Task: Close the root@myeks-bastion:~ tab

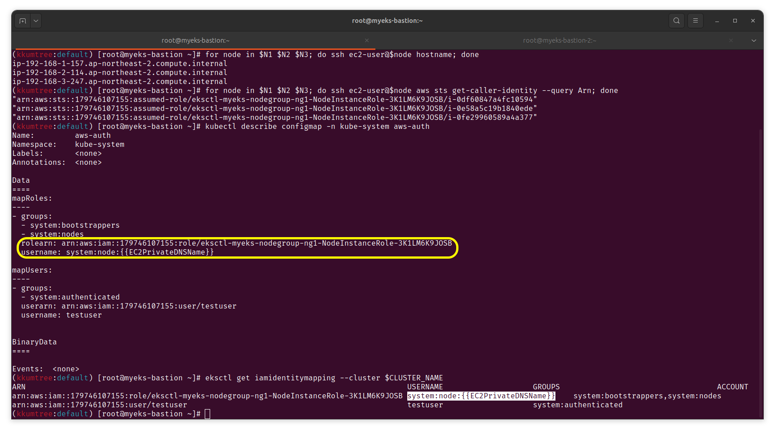Action: (x=367, y=40)
